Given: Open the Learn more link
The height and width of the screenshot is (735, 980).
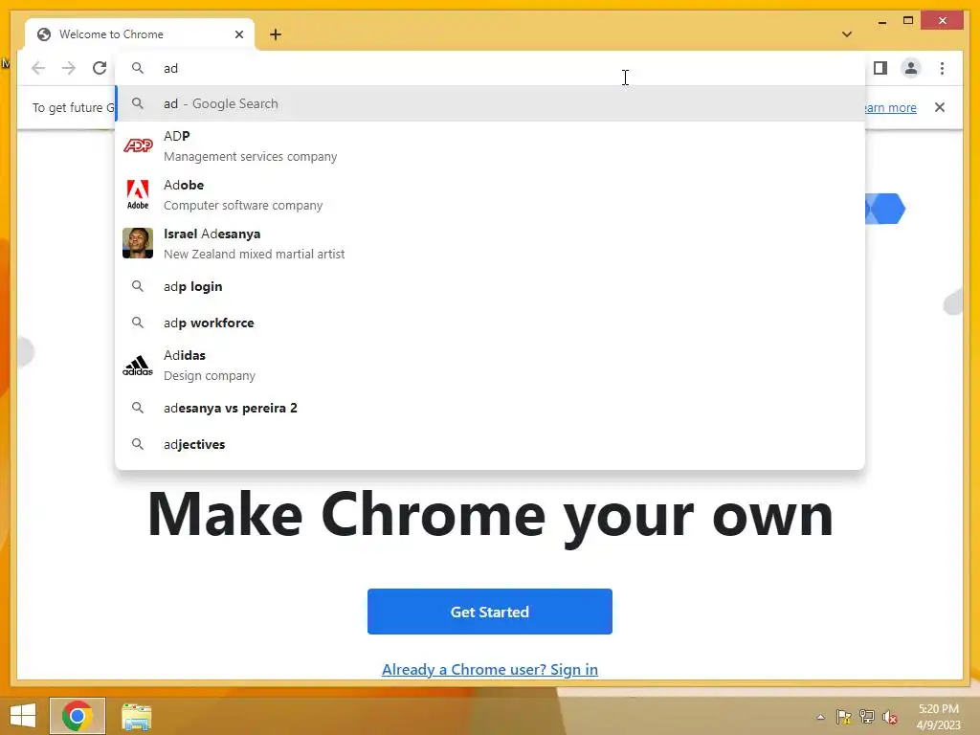Looking at the screenshot, I should coord(890,107).
